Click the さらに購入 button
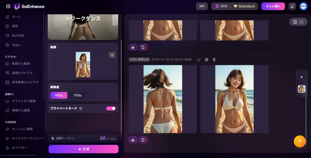The image size is (311, 158). [273, 6]
